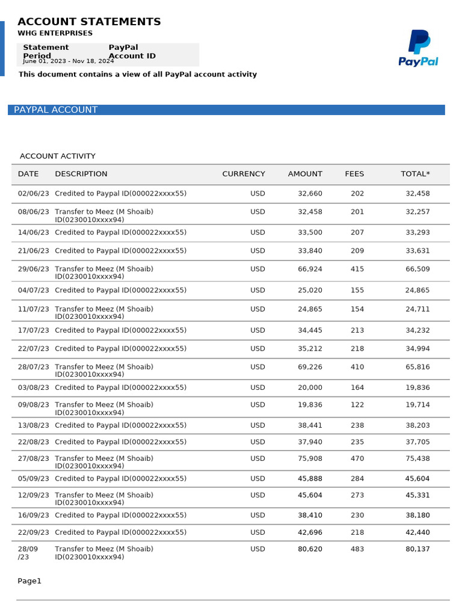Select date 22/07/23
Viewport: 462px width, 616px height.
tap(34, 348)
